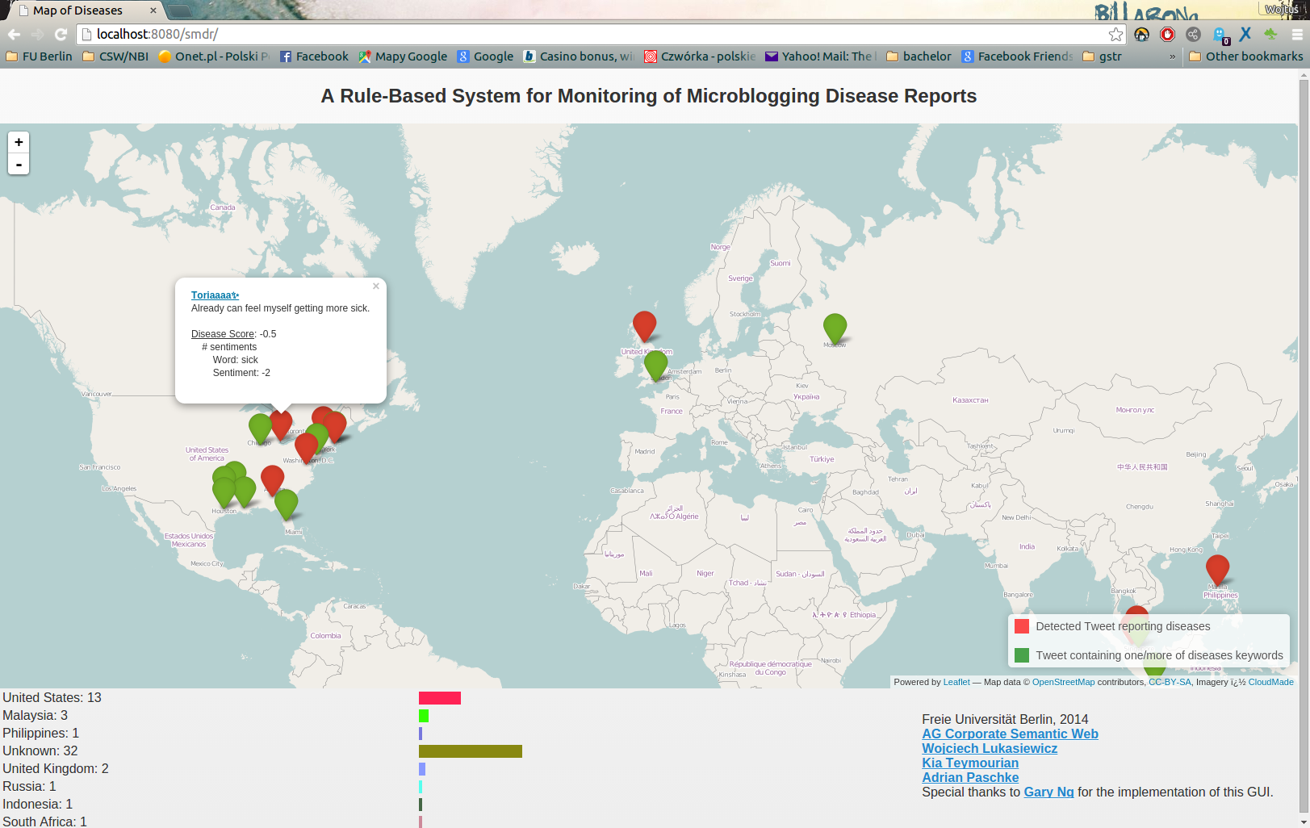Reload the page
The height and width of the screenshot is (828, 1310).
point(61,34)
